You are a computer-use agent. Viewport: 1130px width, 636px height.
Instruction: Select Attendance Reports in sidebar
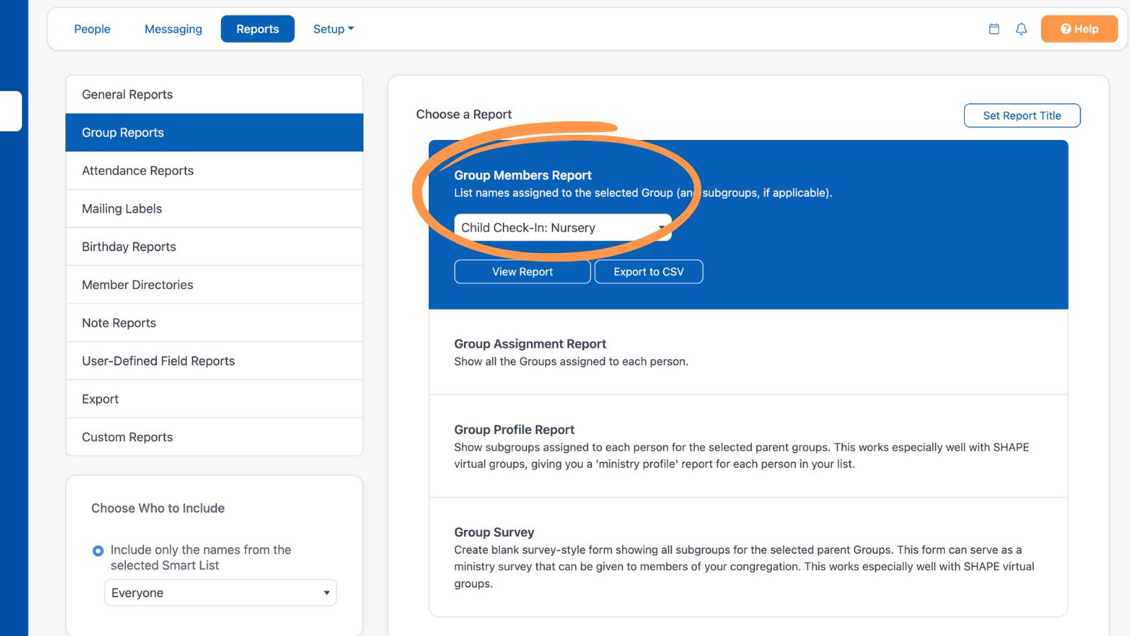pyautogui.click(x=214, y=170)
